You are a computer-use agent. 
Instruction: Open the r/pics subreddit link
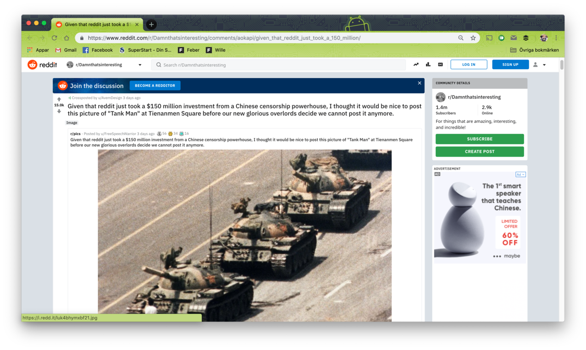pyautogui.click(x=76, y=134)
